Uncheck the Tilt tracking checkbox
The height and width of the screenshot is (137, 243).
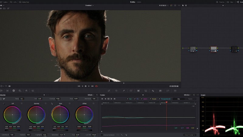135,99
